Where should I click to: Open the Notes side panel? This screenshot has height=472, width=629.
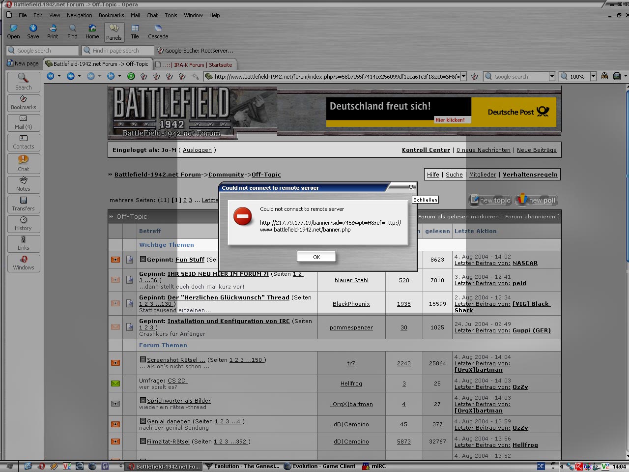coord(23,184)
